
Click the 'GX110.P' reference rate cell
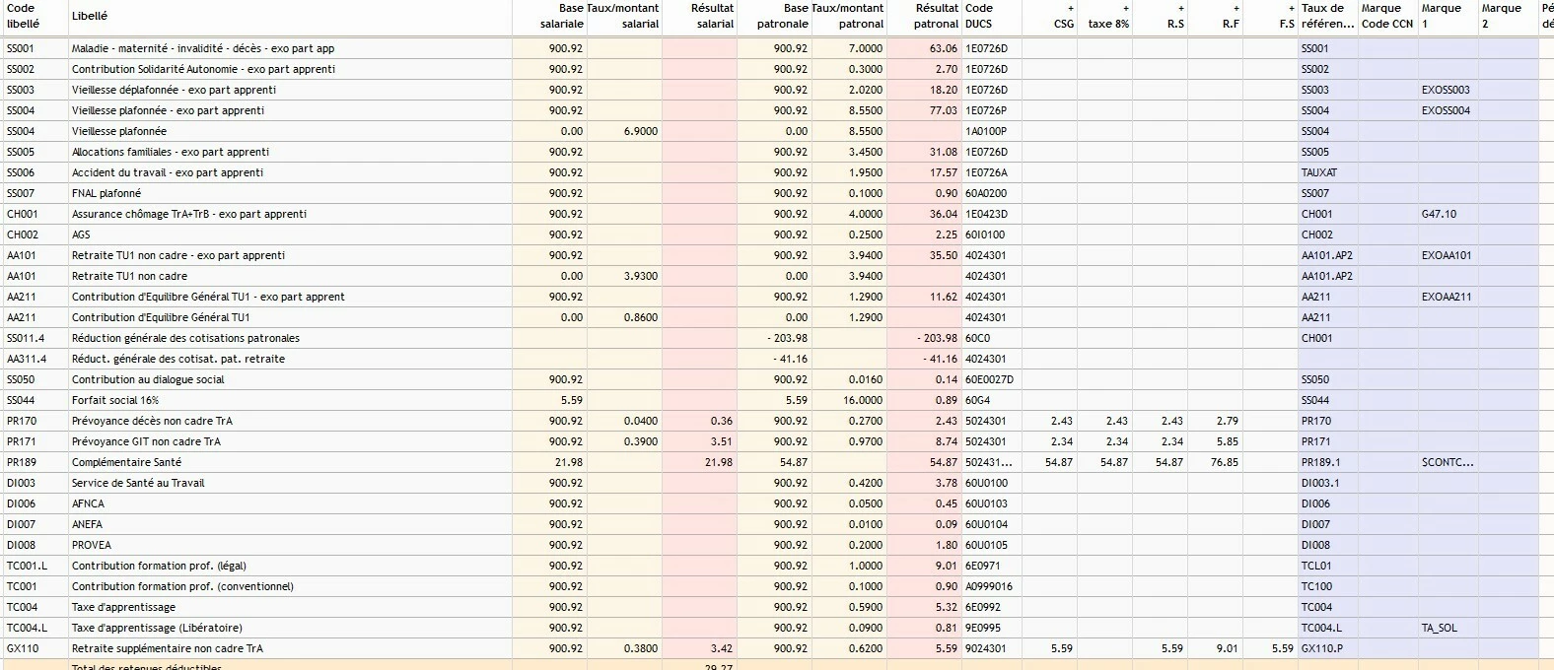(1327, 648)
